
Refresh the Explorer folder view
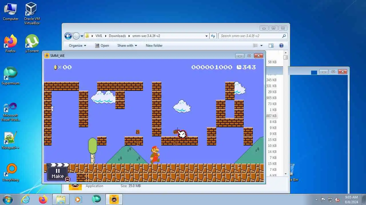click(x=213, y=36)
